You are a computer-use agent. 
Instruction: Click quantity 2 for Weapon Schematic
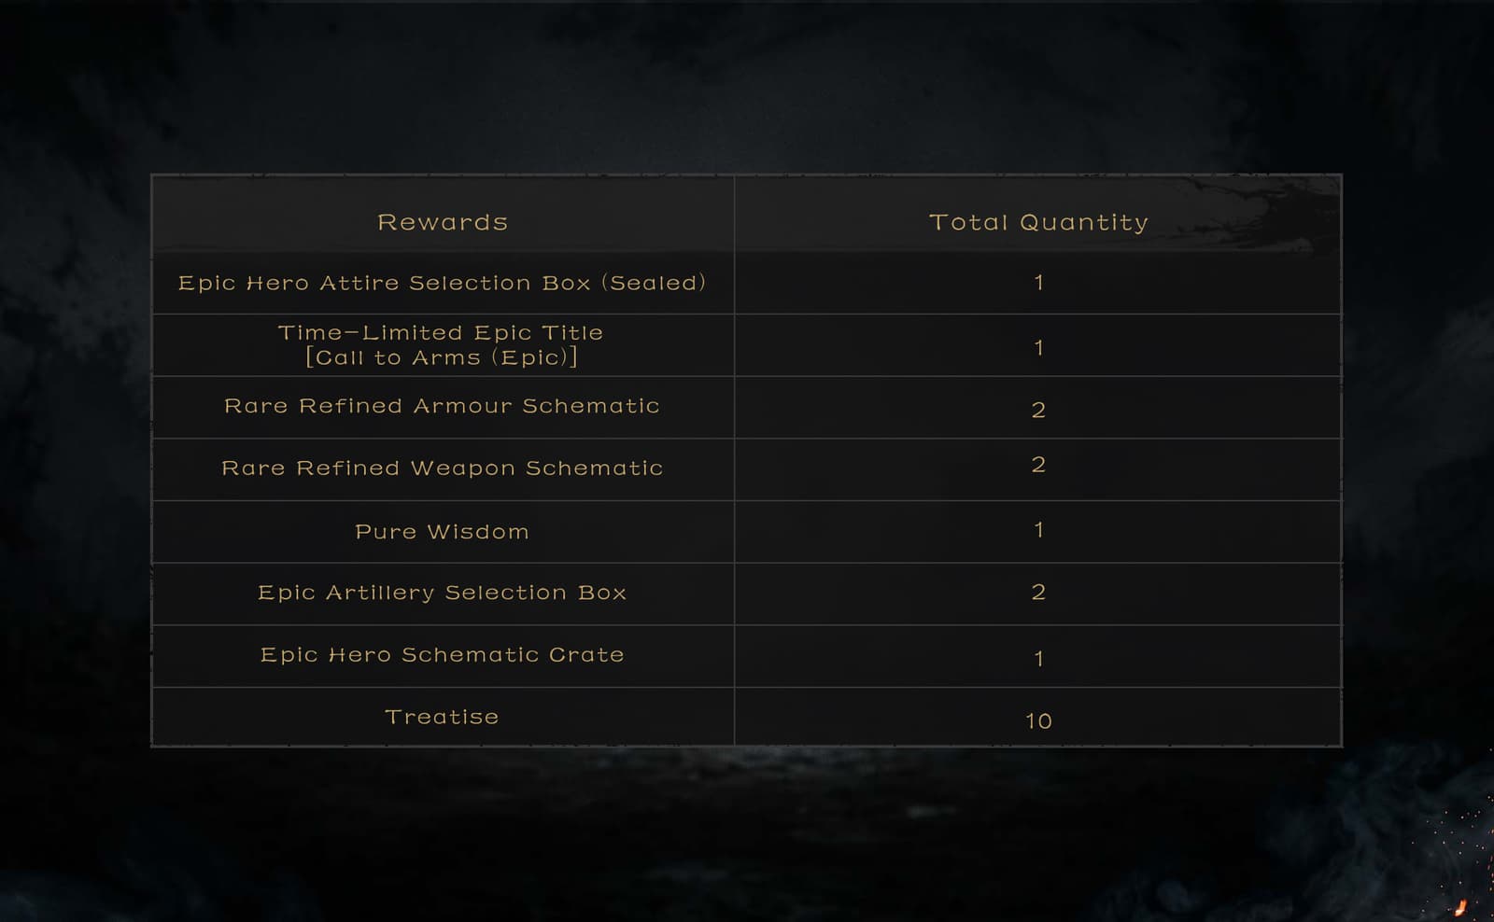click(x=1038, y=465)
